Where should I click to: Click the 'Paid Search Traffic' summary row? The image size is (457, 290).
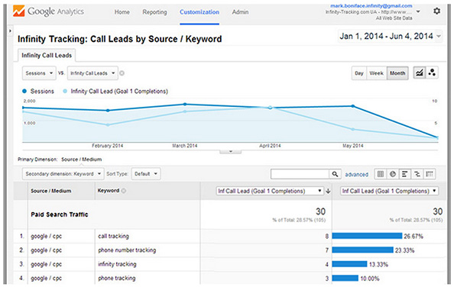click(230, 214)
